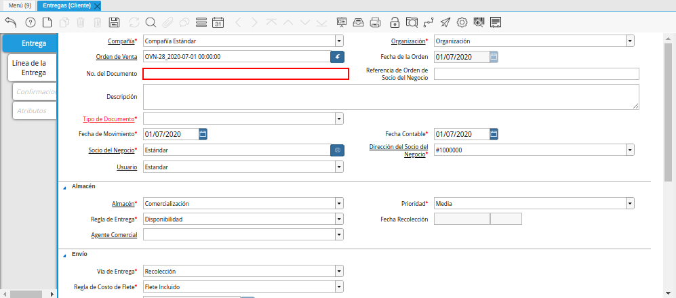The width and height of the screenshot is (676, 298).
Task: Focus the No. del Documento field
Action: pyautogui.click(x=245, y=74)
